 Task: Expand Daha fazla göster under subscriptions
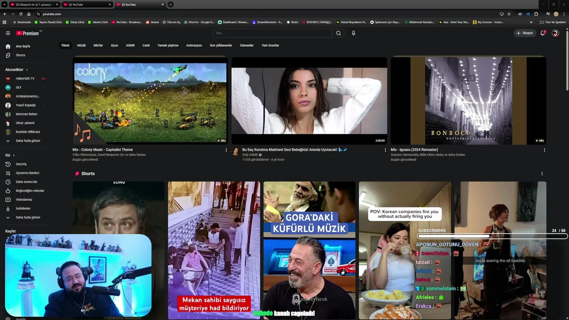click(x=28, y=141)
